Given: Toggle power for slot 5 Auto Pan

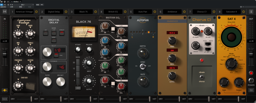Looking at the screenshot, I should (x=155, y=12).
